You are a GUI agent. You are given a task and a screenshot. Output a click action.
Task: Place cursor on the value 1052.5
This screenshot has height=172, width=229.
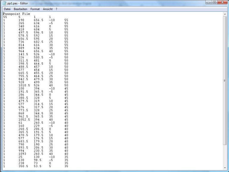coord(24,119)
